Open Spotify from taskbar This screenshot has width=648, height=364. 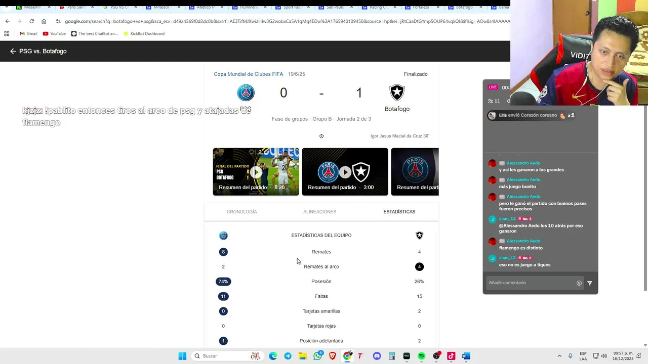pos(421,356)
